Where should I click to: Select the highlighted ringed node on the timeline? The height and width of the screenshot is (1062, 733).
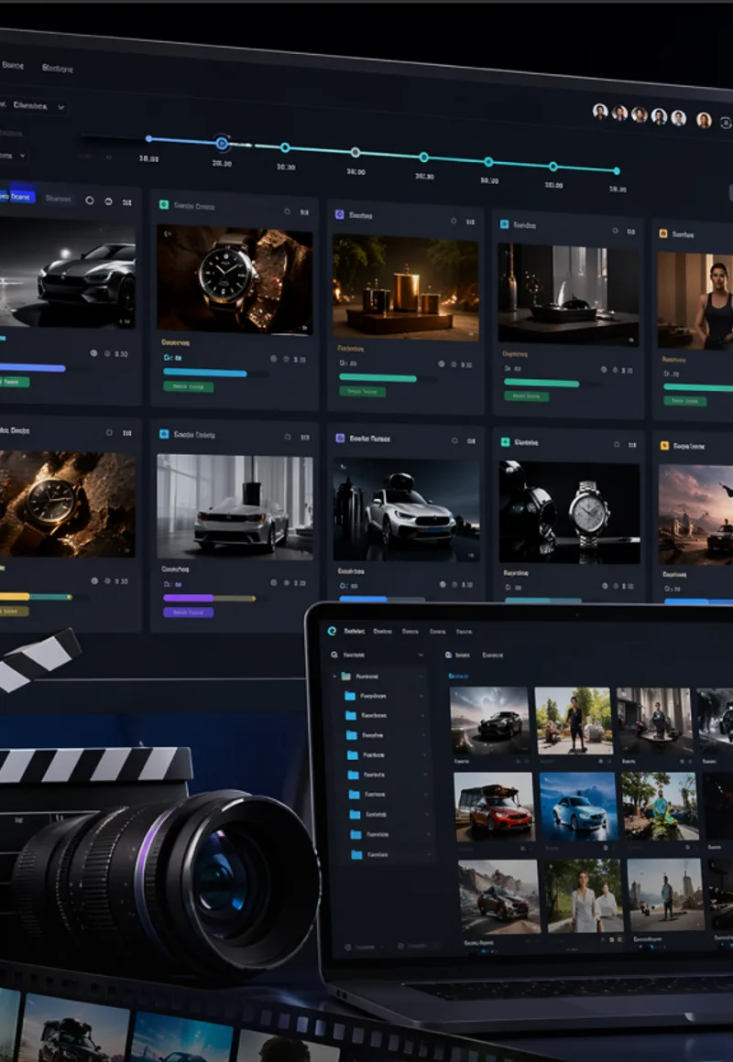coord(222,143)
